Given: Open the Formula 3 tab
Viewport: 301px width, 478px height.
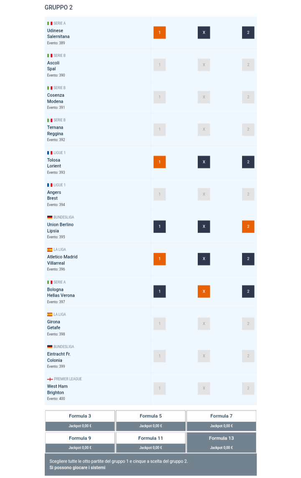Looking at the screenshot, I should 80,416.
